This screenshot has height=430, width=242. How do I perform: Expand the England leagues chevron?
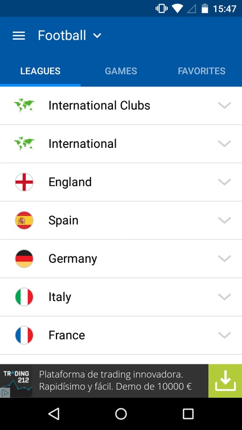[x=224, y=182]
